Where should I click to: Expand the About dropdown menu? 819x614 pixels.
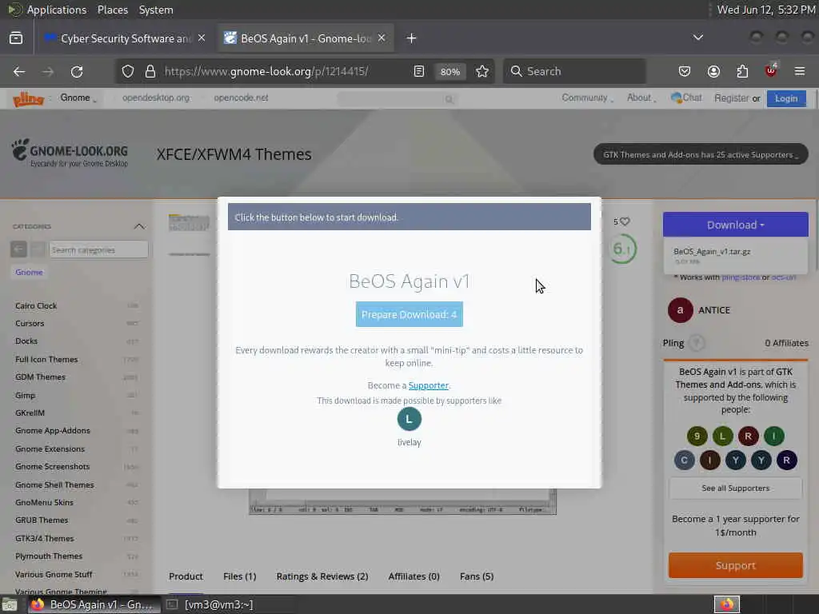click(x=641, y=98)
